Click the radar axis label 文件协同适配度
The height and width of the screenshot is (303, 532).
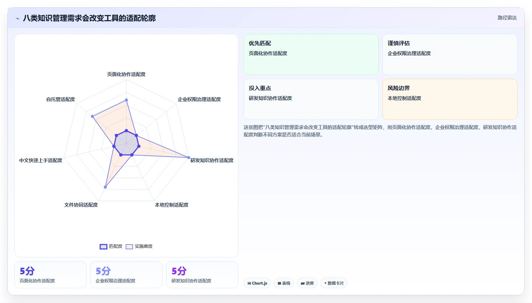[81, 205]
